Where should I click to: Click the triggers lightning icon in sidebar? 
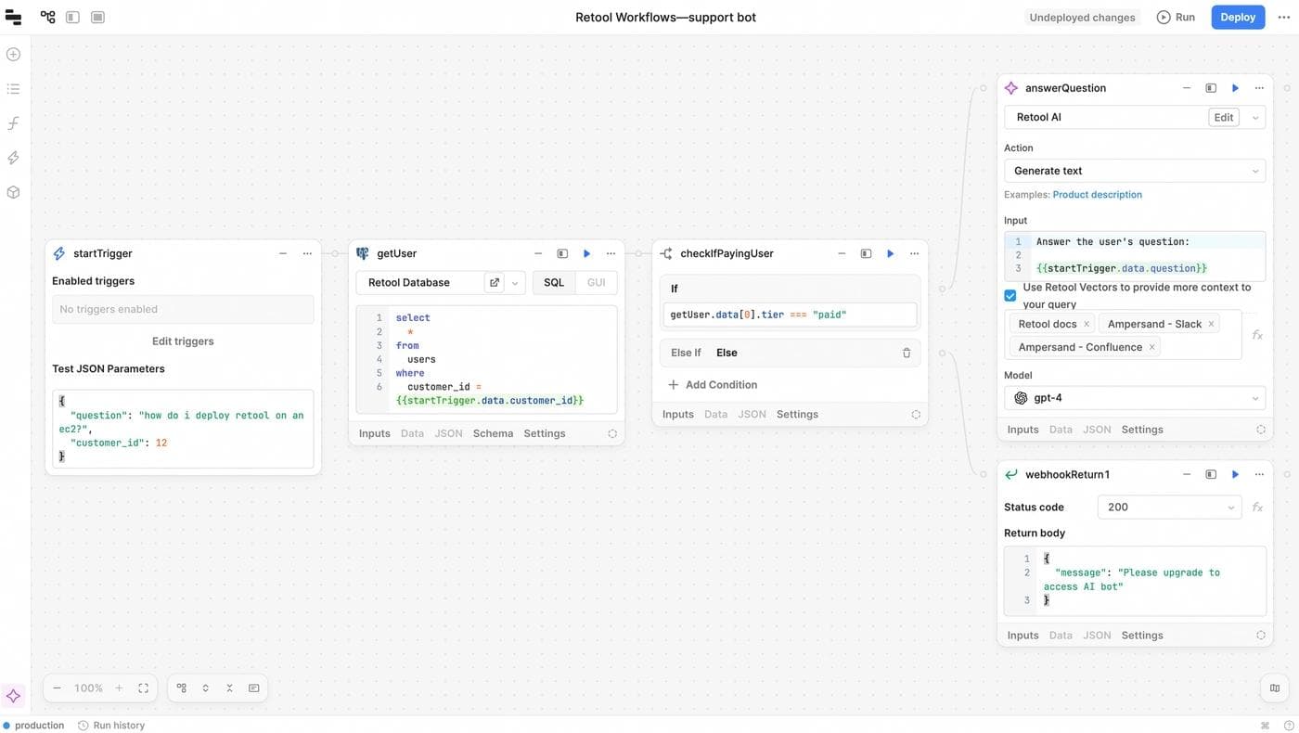point(13,157)
